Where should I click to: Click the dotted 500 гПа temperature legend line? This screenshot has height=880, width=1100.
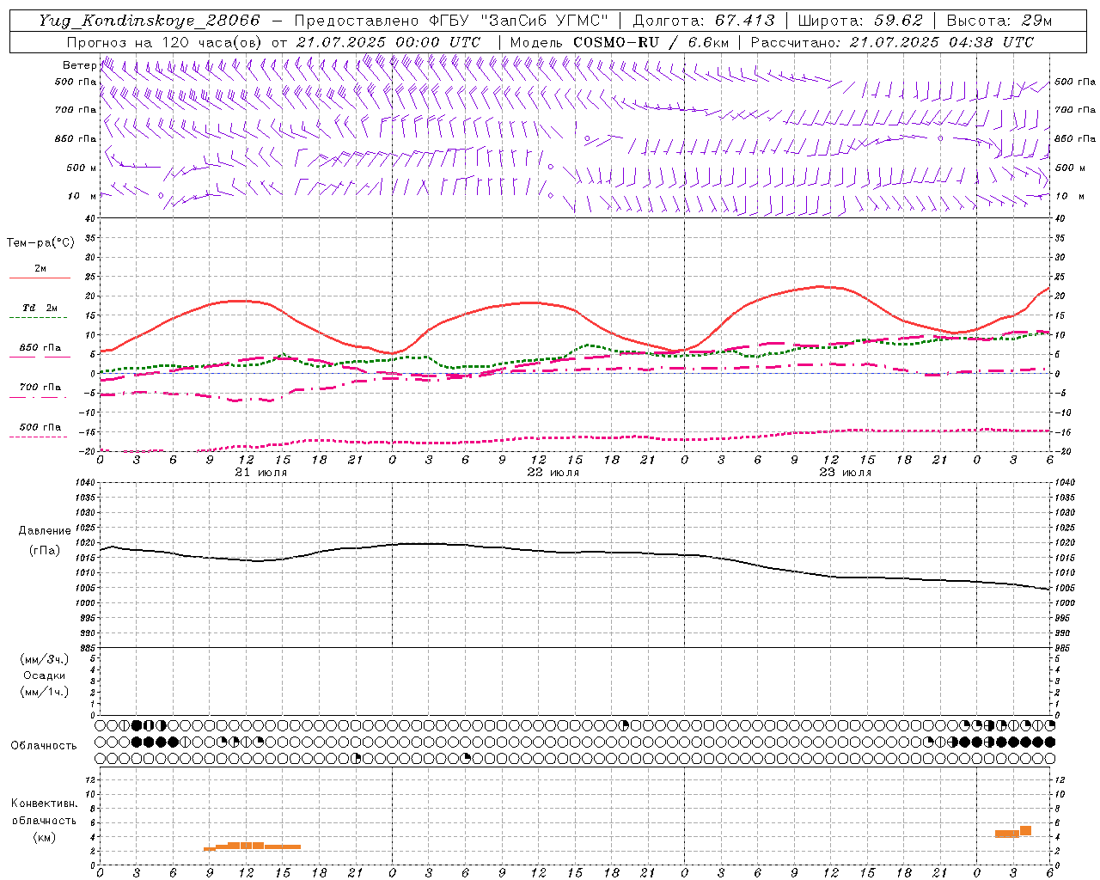click(38, 437)
